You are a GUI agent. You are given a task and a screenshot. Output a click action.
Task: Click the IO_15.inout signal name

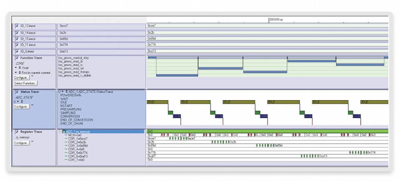click(28, 39)
